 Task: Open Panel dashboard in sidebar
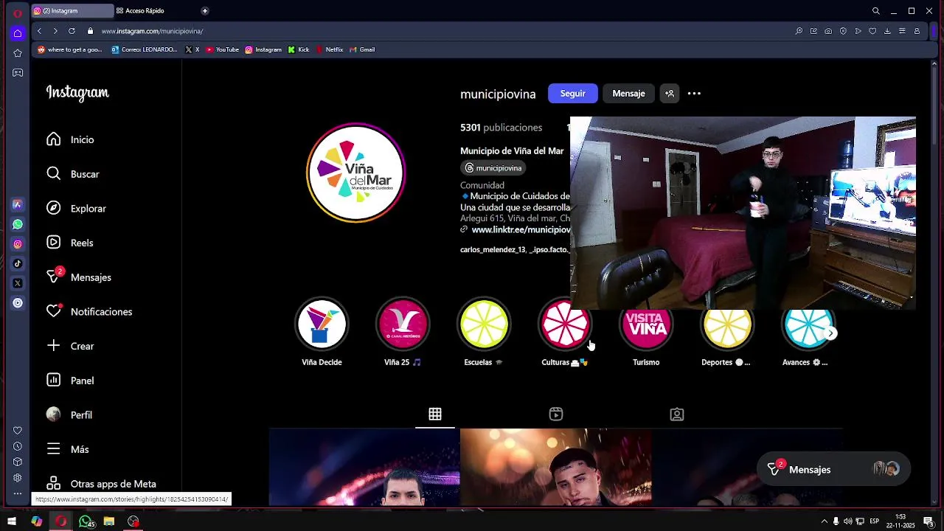click(x=70, y=381)
